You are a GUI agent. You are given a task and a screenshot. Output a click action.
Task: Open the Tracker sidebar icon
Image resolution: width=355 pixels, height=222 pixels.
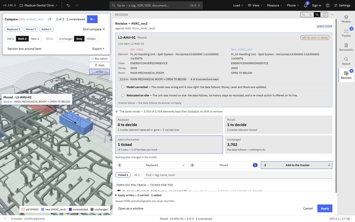[346, 31]
